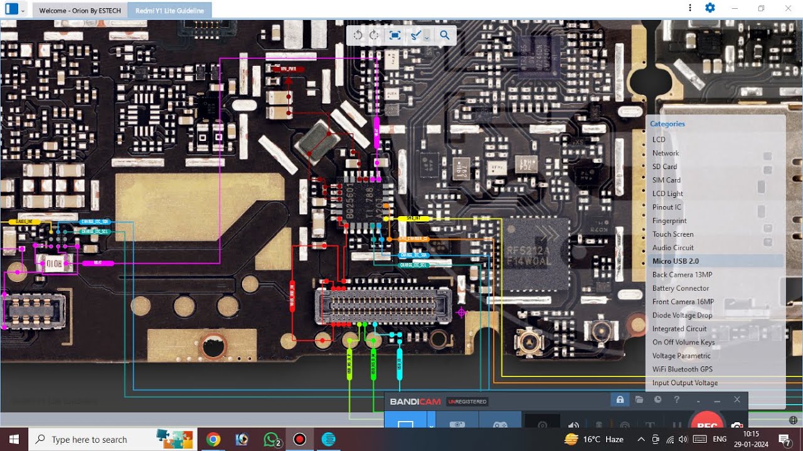Select Bandicam device recording mode
The height and width of the screenshot is (451, 803).
point(457,421)
